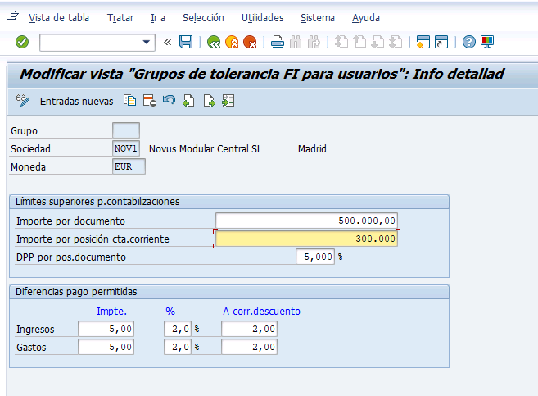Save with the floppy disk icon
538x396 pixels.
tap(186, 43)
